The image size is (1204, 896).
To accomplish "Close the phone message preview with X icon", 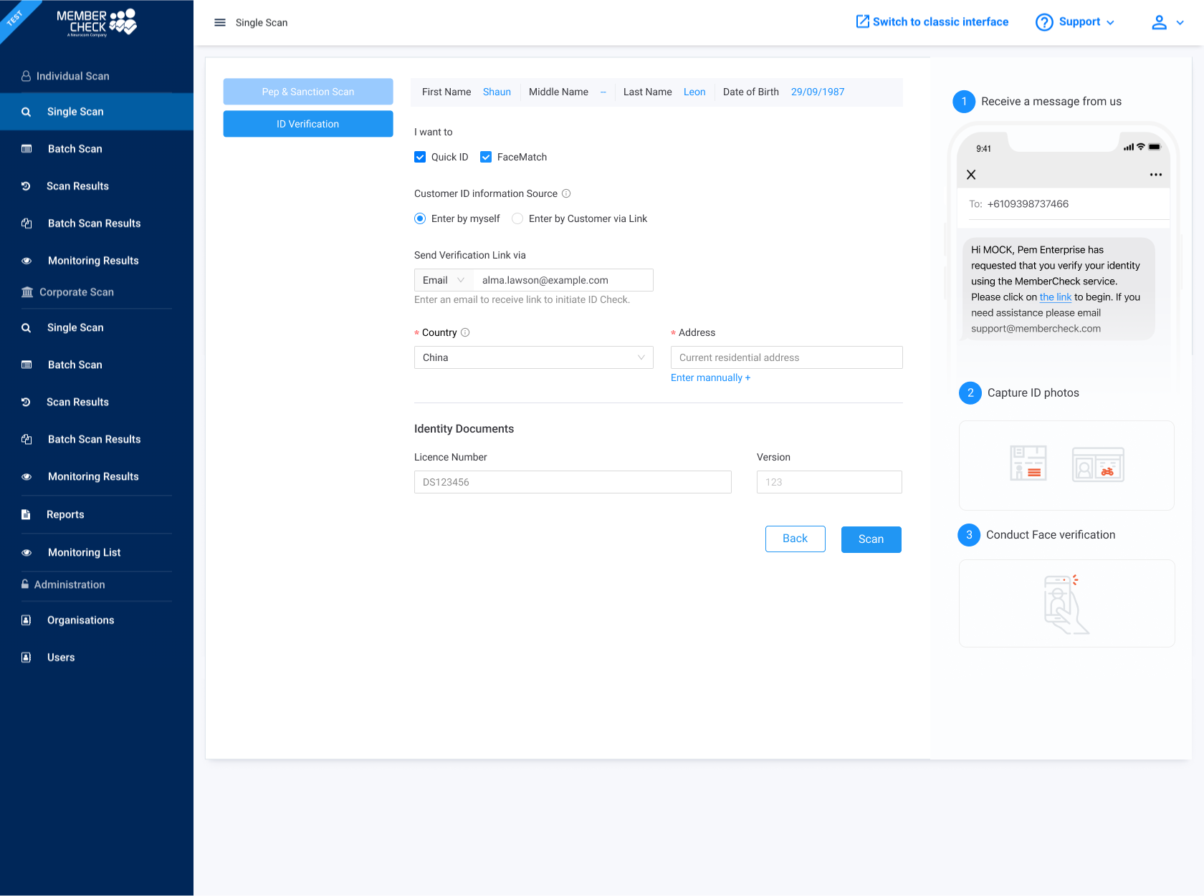I will [971, 175].
